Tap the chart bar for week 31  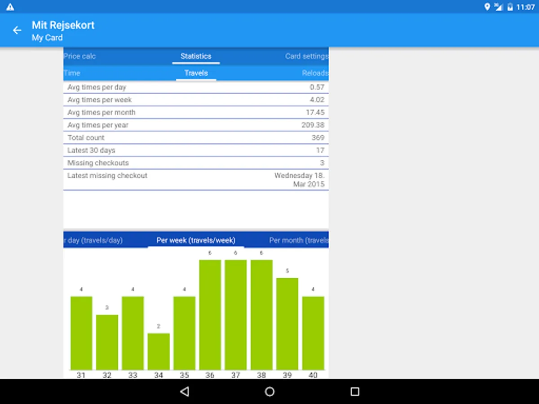[x=81, y=333]
